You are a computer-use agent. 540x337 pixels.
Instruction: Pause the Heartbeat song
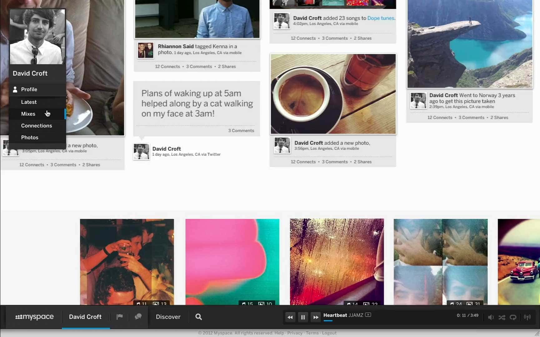coord(303,317)
